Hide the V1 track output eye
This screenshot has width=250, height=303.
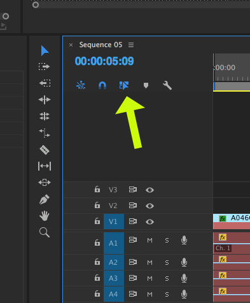pyautogui.click(x=149, y=222)
